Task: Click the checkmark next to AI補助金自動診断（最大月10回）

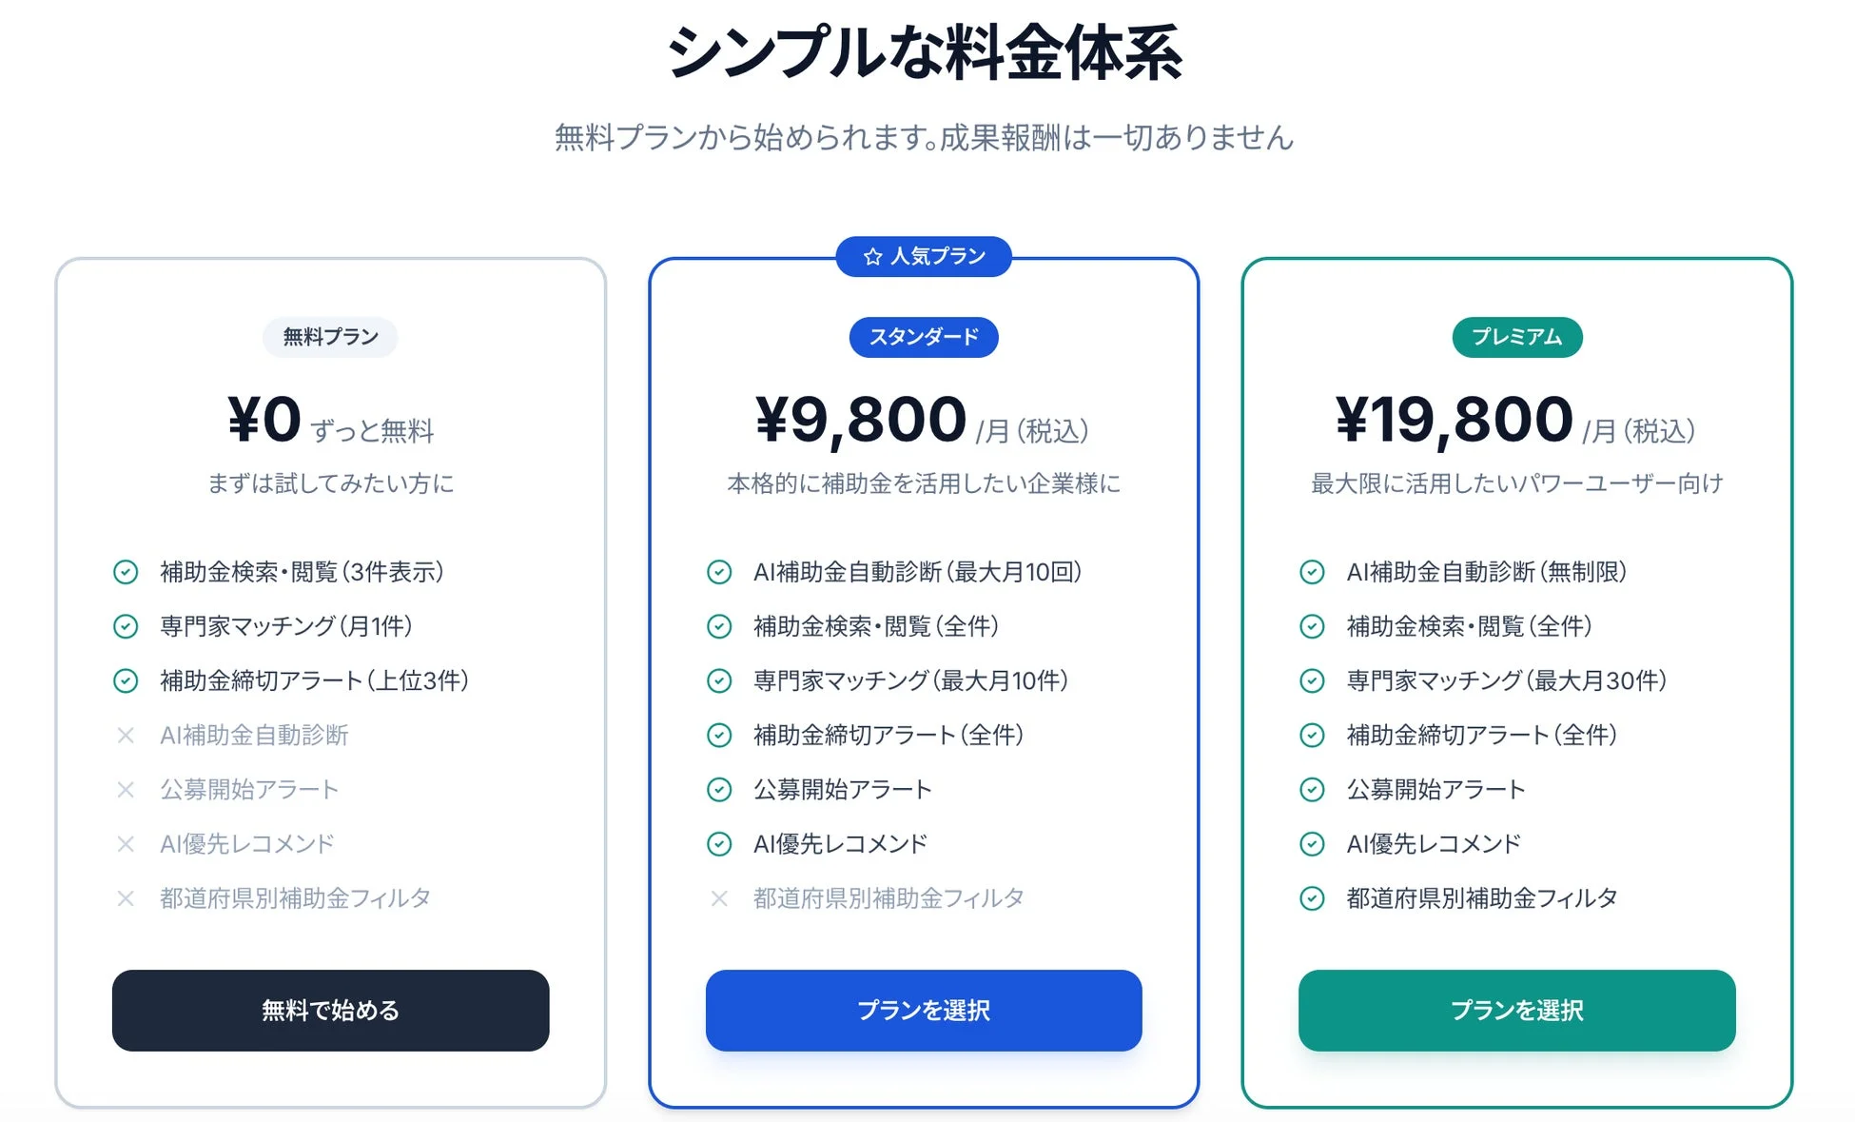Action: coord(718,572)
